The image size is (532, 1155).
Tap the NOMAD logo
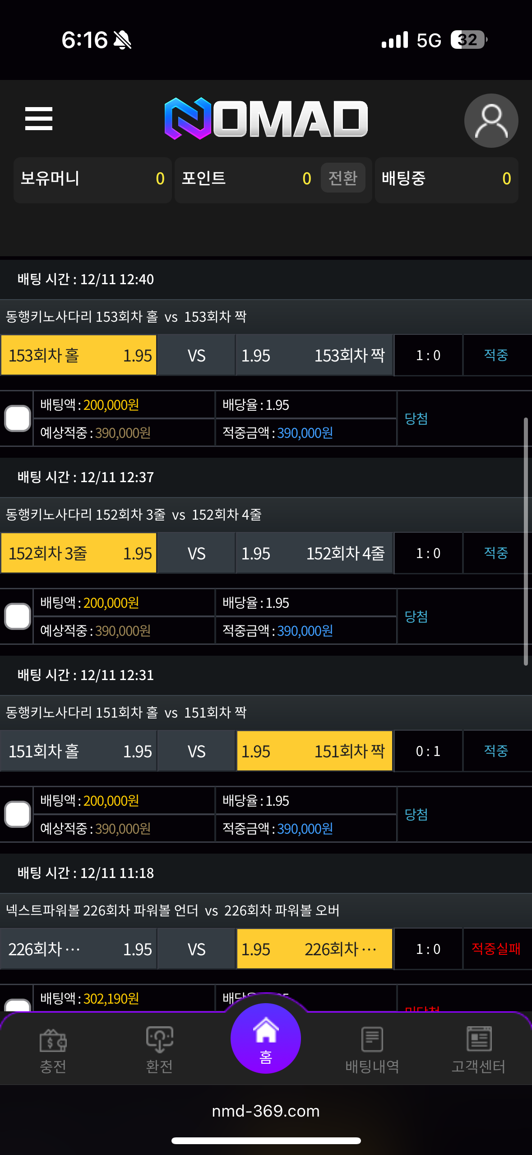point(266,118)
